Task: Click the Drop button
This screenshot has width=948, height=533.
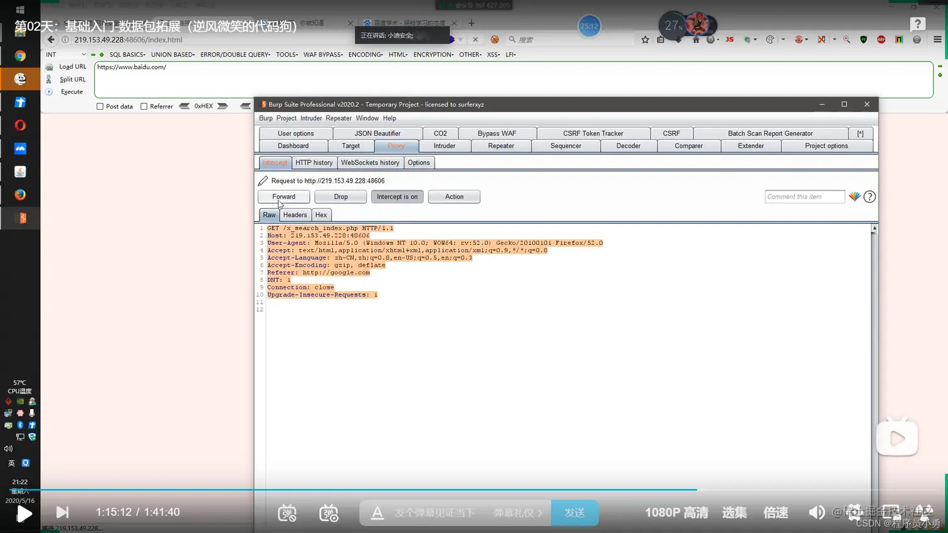Action: [x=340, y=197]
